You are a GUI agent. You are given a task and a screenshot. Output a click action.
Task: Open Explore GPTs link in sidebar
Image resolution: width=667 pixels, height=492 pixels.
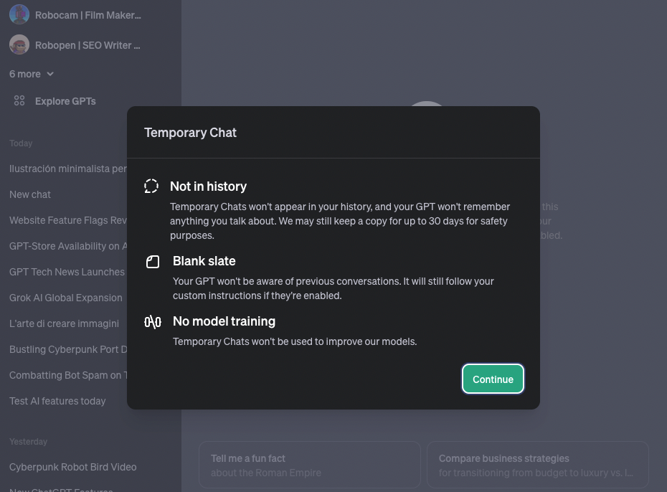point(65,101)
